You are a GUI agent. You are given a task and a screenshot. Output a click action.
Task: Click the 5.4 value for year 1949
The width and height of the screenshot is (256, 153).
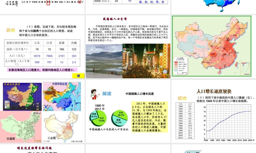click(x=190, y=106)
